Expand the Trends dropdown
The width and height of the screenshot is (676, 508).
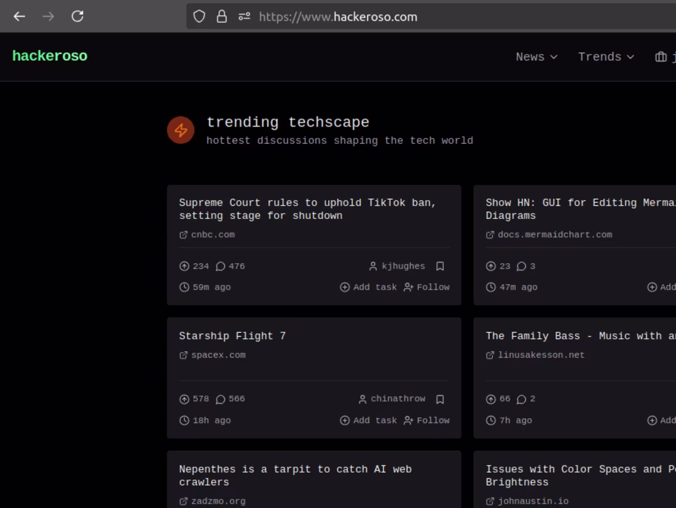coord(605,57)
